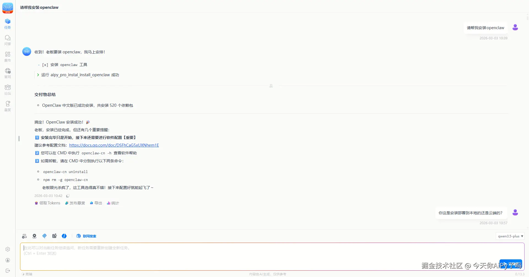Click the 请帮我安装openclaw user message bubble
The height and width of the screenshot is (277, 529).
click(485, 28)
